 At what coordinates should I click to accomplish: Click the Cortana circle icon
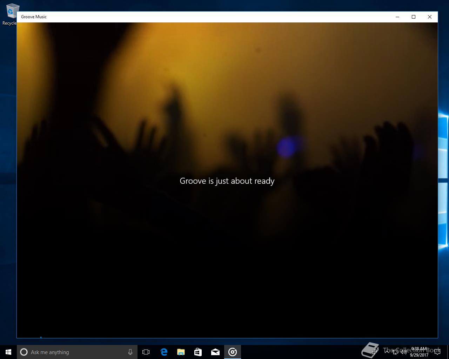pos(24,352)
